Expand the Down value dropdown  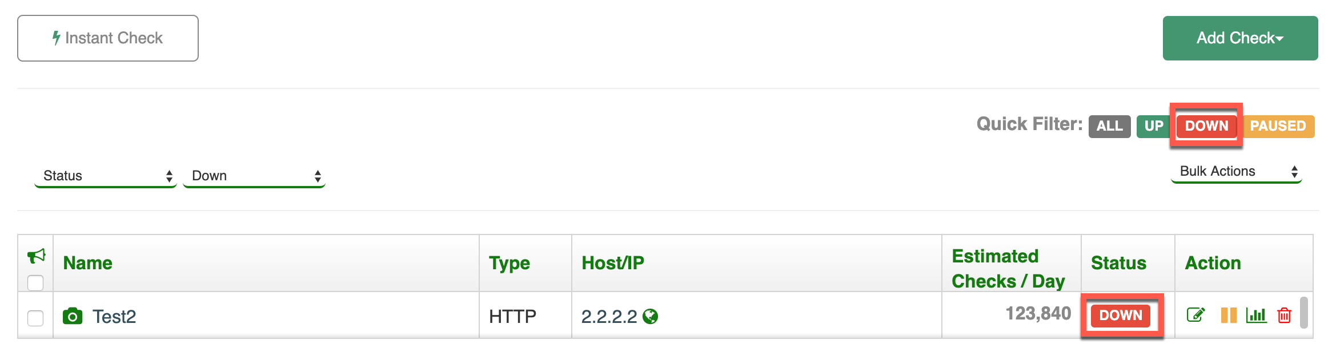pos(254,176)
